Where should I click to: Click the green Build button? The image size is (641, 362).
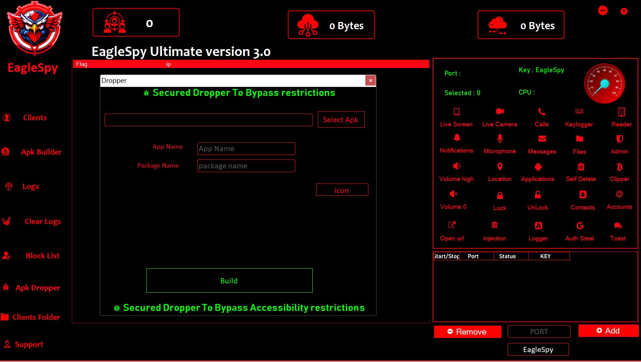(x=229, y=280)
